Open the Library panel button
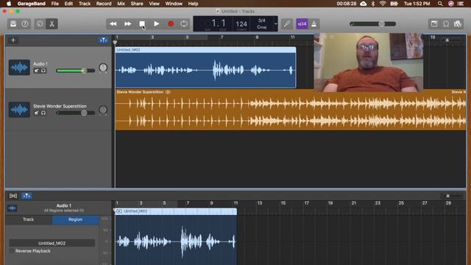Viewport: 471px width, 265px height. coord(13,24)
